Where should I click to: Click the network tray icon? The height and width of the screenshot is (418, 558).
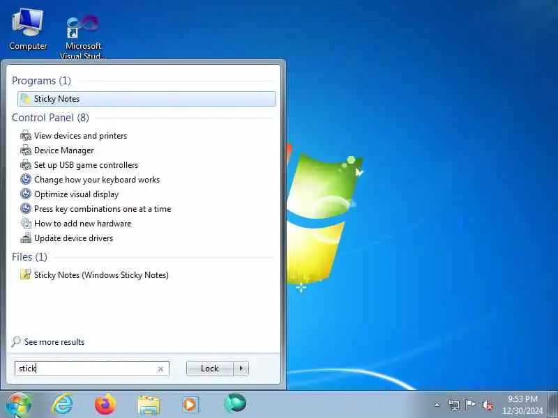[x=454, y=405]
